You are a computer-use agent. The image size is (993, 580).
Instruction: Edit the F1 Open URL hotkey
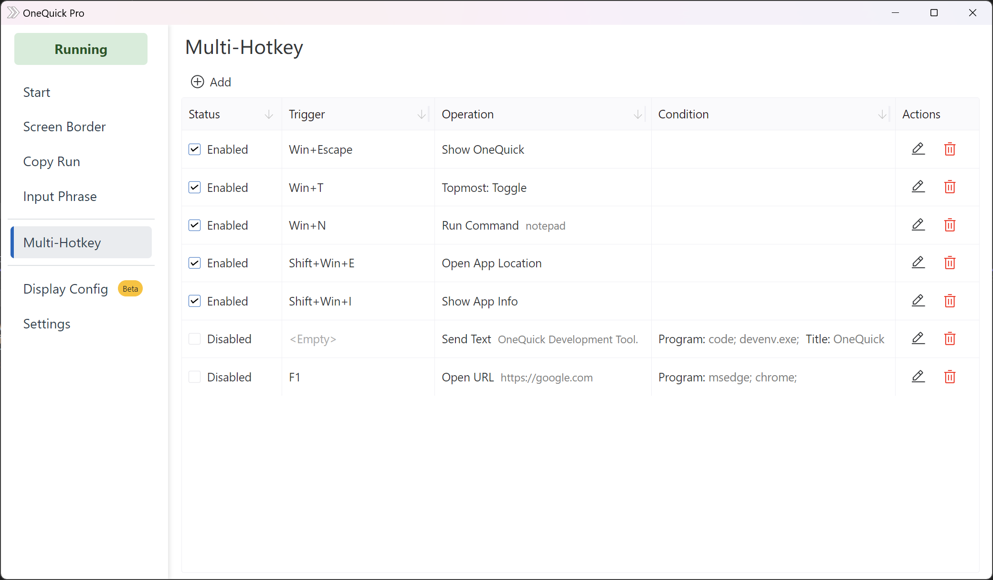[x=918, y=377]
